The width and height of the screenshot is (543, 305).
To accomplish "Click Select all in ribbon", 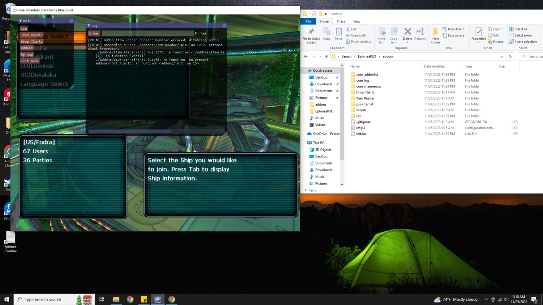I will 518,29.
